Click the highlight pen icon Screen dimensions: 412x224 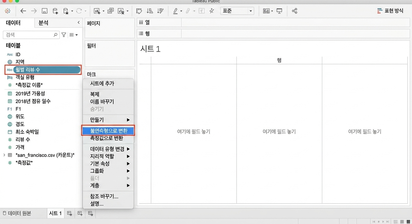tap(176, 11)
